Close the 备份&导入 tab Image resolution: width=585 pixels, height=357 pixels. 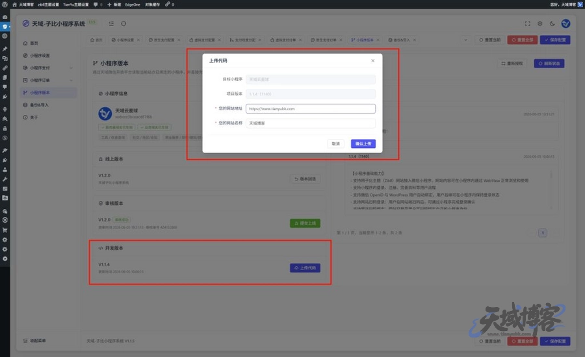415,40
